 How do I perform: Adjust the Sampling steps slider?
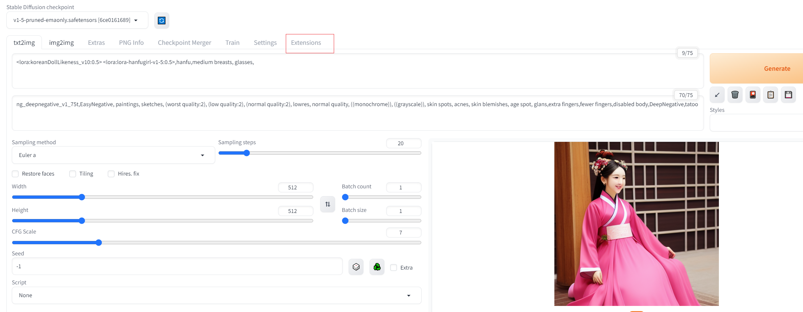pos(320,153)
